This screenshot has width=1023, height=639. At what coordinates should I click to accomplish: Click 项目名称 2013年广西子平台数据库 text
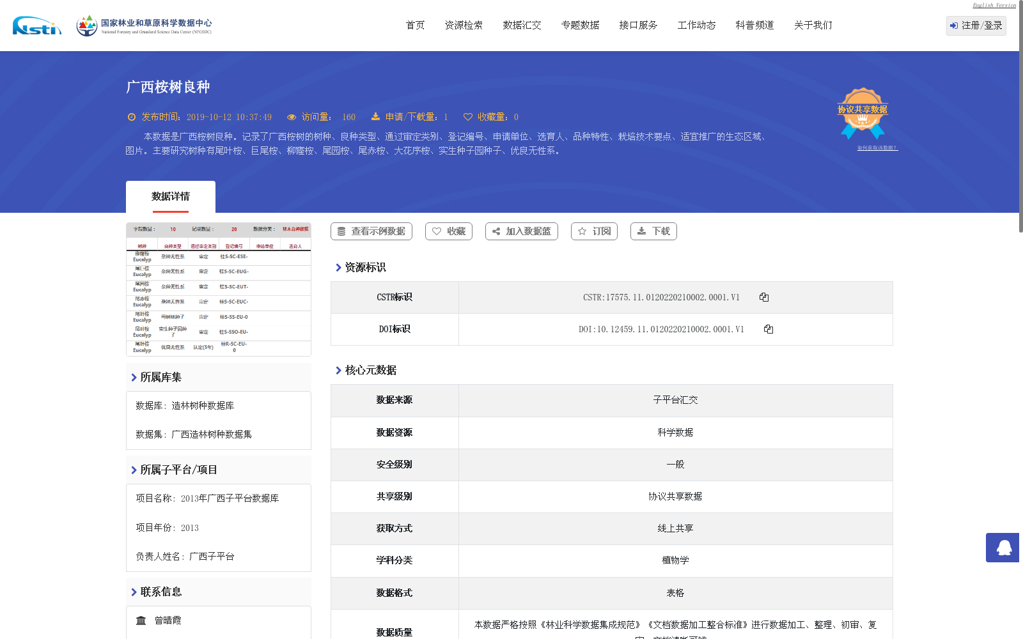point(207,498)
